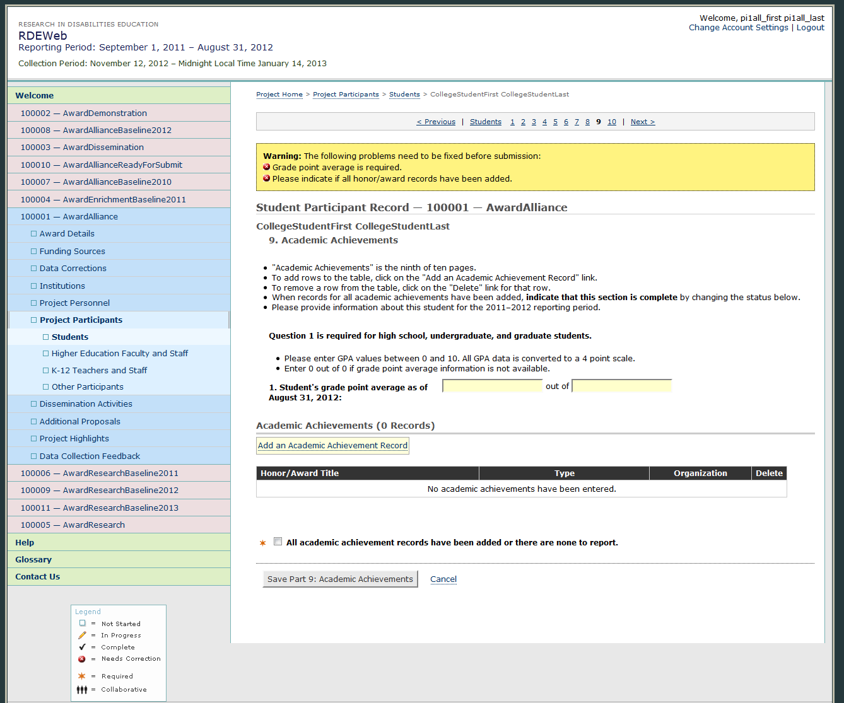Open the Glossary sidebar item
The image size is (844, 703).
point(33,559)
